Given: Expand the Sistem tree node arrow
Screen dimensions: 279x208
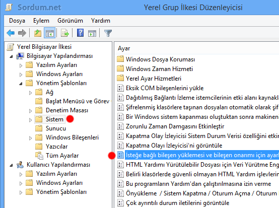Looking at the screenshot, I should click(30, 120).
